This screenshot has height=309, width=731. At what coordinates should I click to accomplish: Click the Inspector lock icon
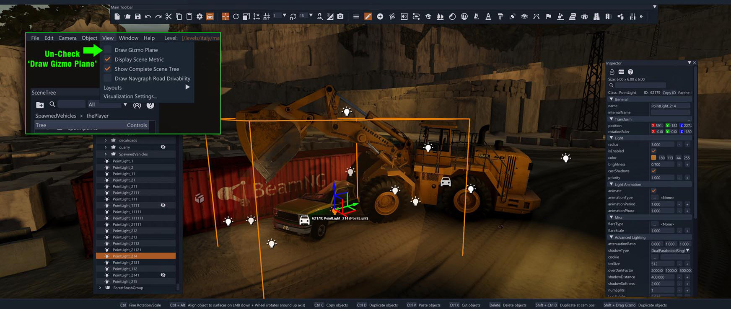[x=612, y=72]
